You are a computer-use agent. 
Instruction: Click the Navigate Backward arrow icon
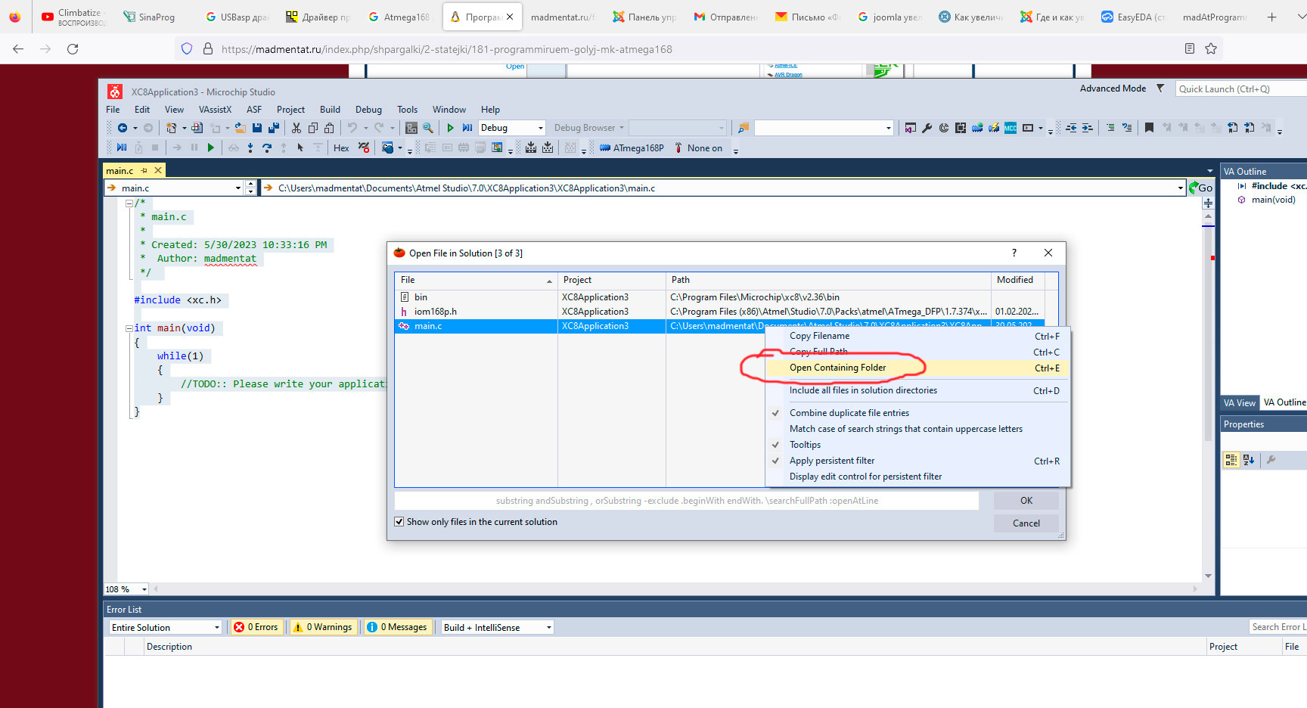pyautogui.click(x=123, y=128)
